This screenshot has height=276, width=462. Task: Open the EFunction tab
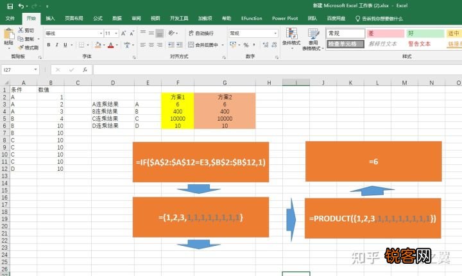[252, 18]
